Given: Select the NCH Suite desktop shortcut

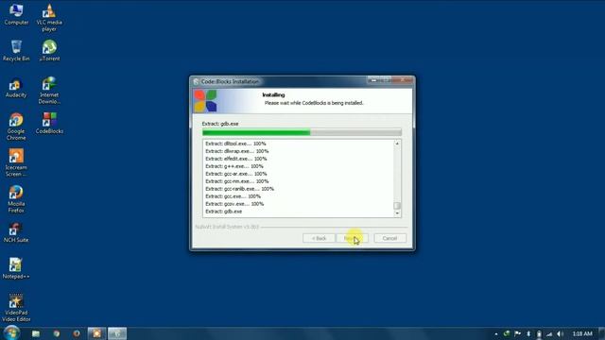Looking at the screenshot, I should point(16,232).
